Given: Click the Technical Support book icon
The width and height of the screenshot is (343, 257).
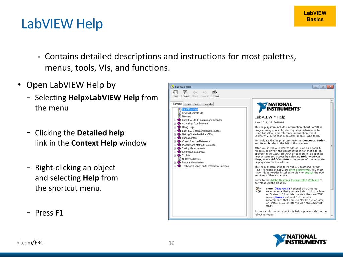Looking at the screenshot, I should [179, 166].
